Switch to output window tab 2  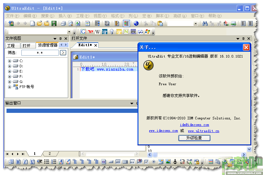tap(50, 154)
